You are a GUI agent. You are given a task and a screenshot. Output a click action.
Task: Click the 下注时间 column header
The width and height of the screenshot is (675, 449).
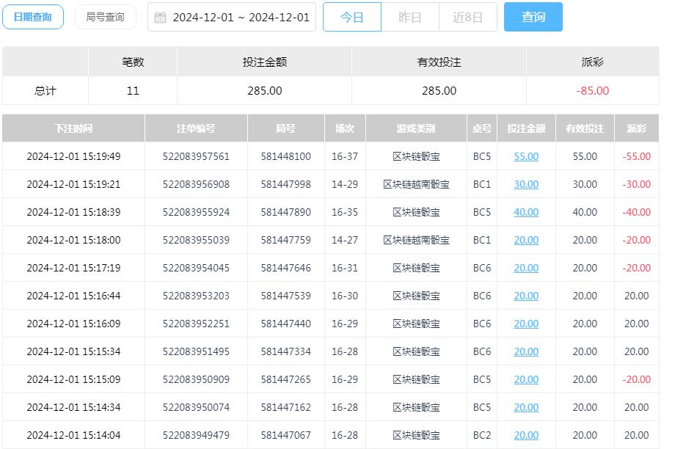click(x=73, y=128)
